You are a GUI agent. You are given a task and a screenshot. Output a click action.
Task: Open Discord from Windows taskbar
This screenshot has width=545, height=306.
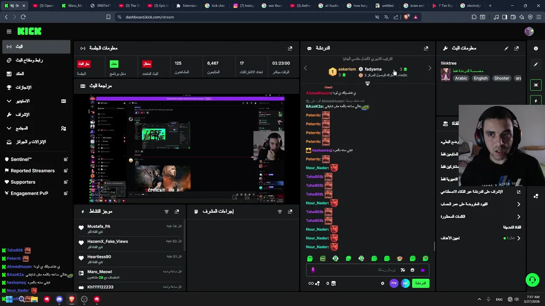coord(59,299)
